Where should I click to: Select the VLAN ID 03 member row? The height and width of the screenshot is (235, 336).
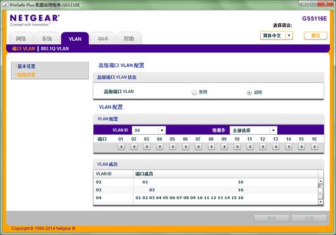(x=206, y=190)
